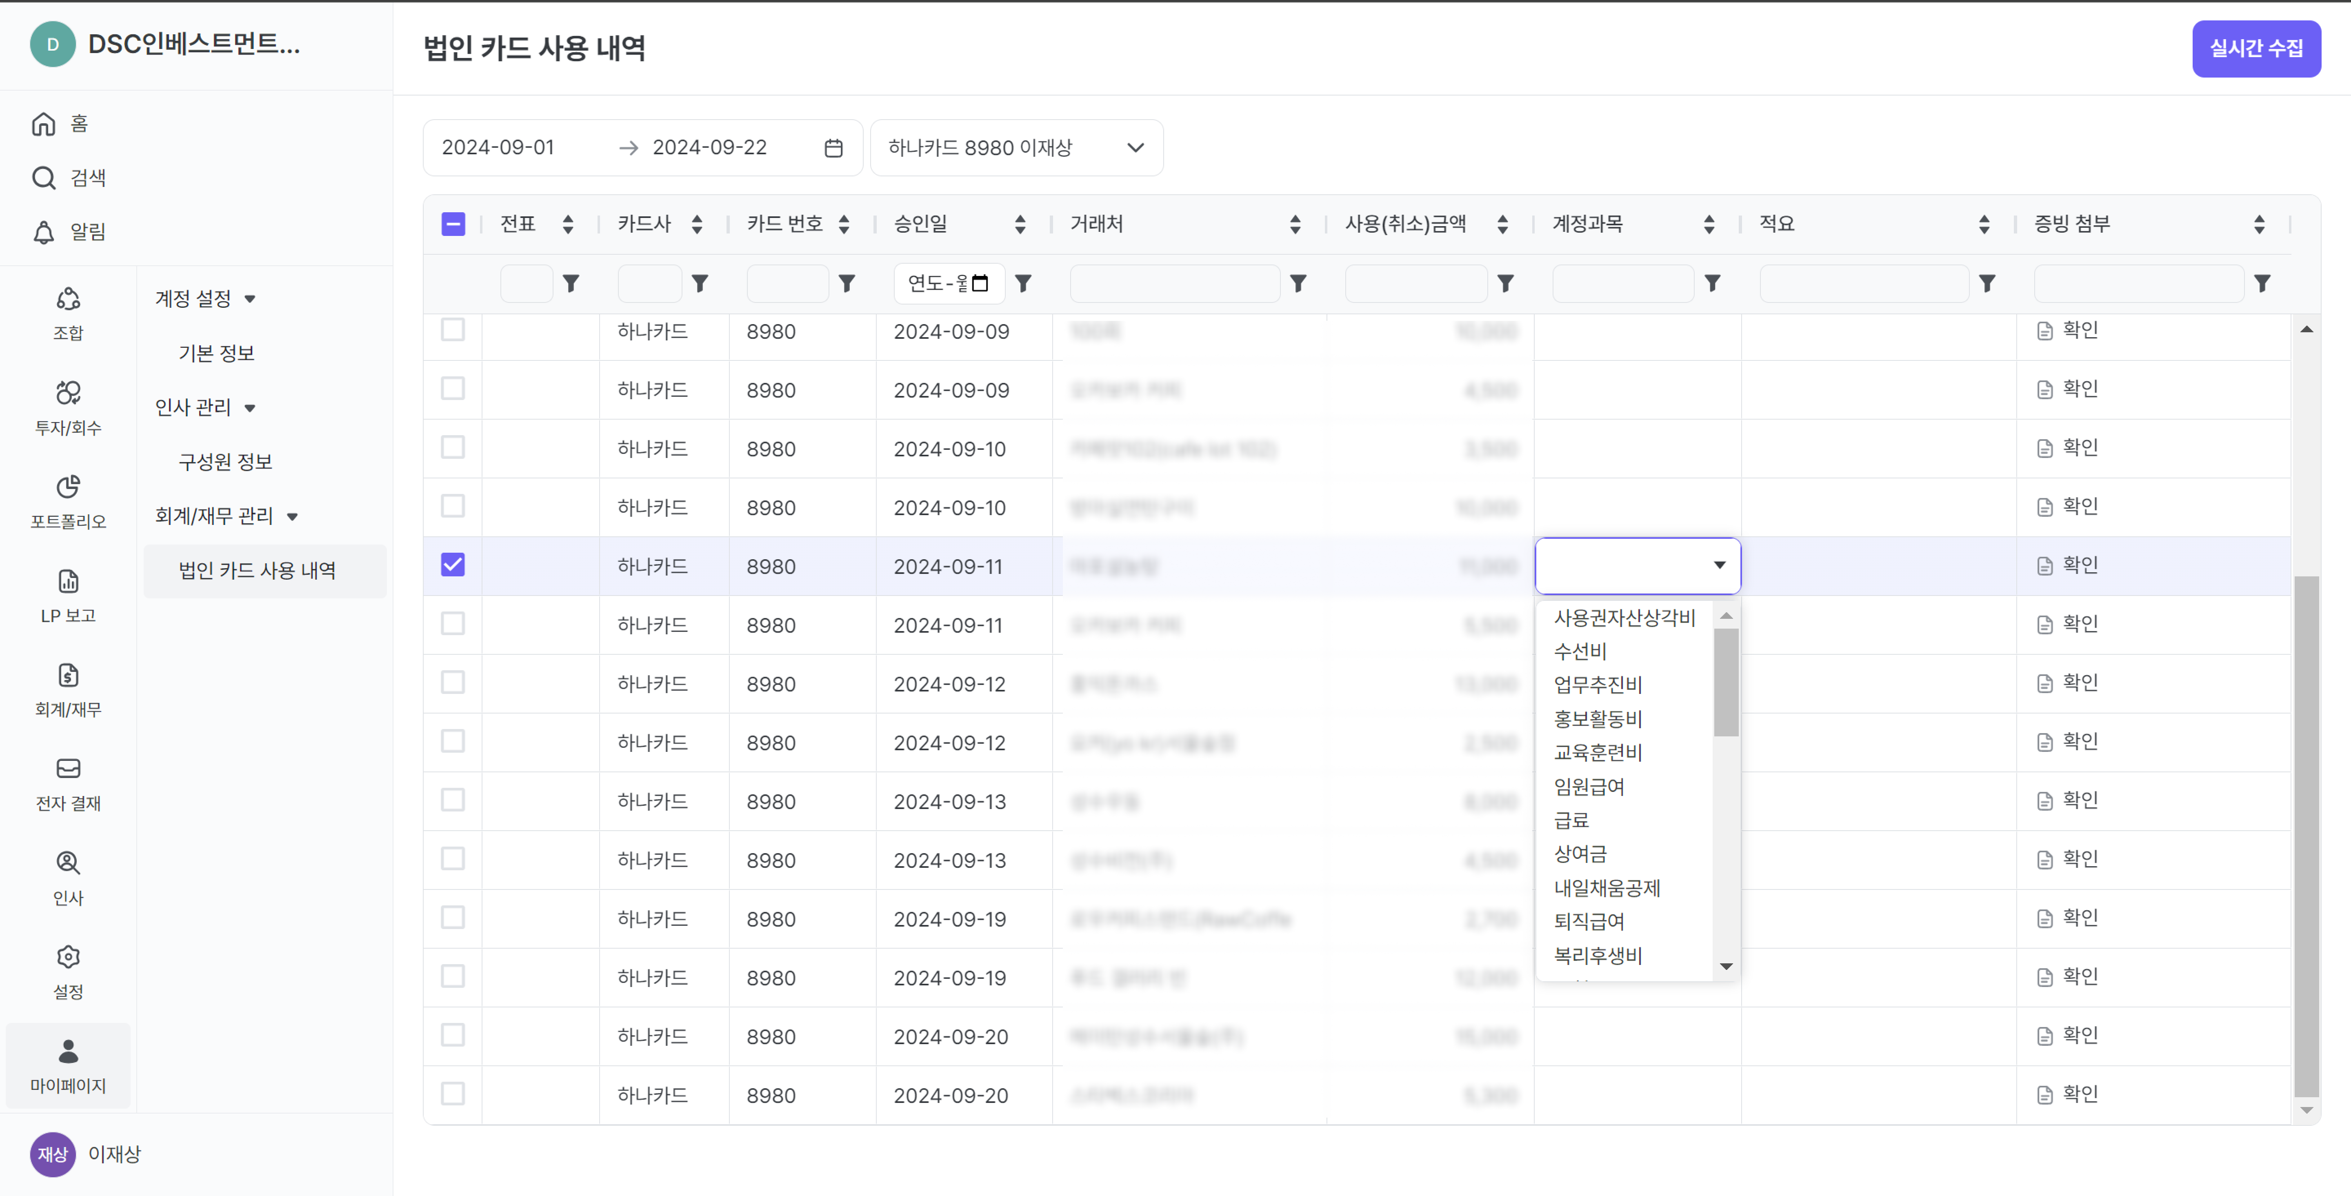Click the account dropdown list scrollbar thumb
This screenshot has height=1196, width=2351.
pyautogui.click(x=1726, y=681)
